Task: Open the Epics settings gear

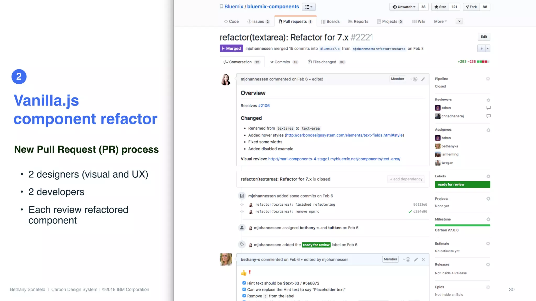Action: pyautogui.click(x=488, y=287)
